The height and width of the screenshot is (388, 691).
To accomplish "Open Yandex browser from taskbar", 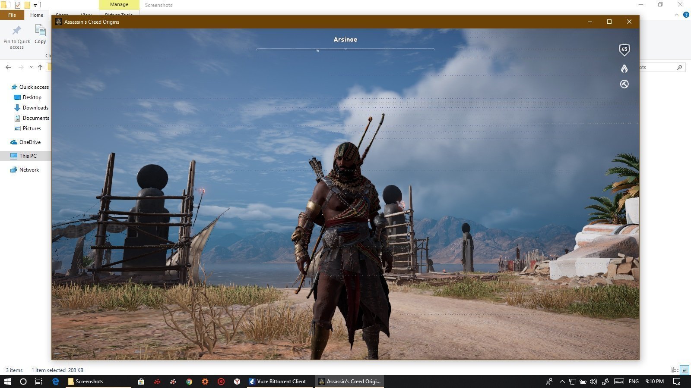I will click(237, 382).
